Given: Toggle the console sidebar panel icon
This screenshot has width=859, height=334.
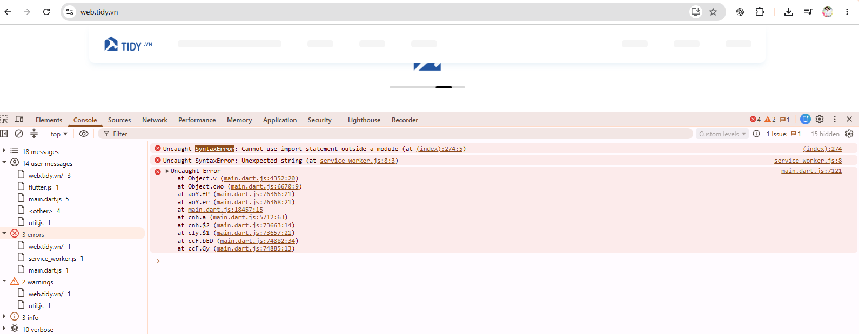Looking at the screenshot, I should point(4,134).
